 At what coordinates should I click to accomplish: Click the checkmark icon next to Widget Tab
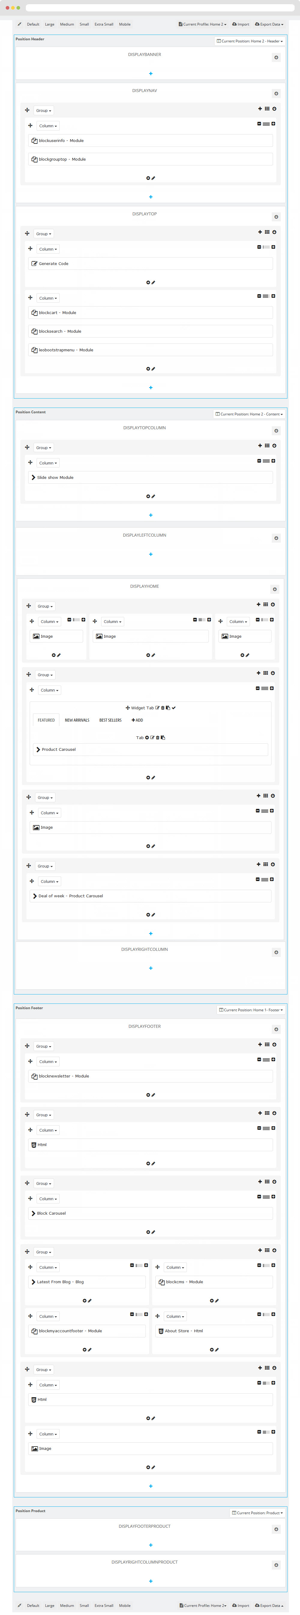tap(174, 708)
